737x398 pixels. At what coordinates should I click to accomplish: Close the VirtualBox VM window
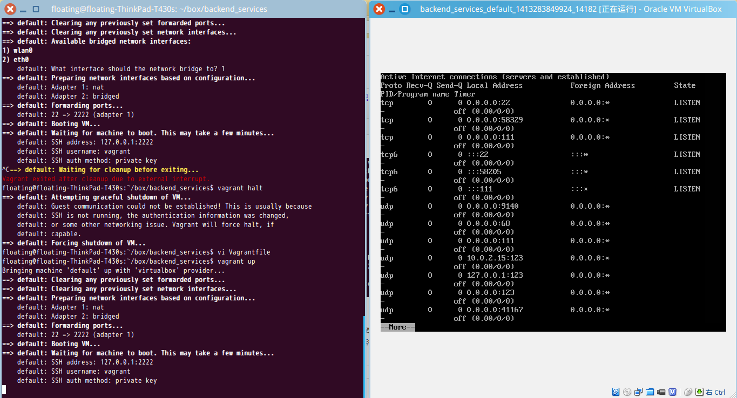click(379, 9)
